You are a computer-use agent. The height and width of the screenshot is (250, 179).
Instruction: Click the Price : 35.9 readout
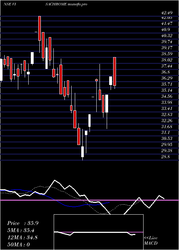tap(23, 223)
